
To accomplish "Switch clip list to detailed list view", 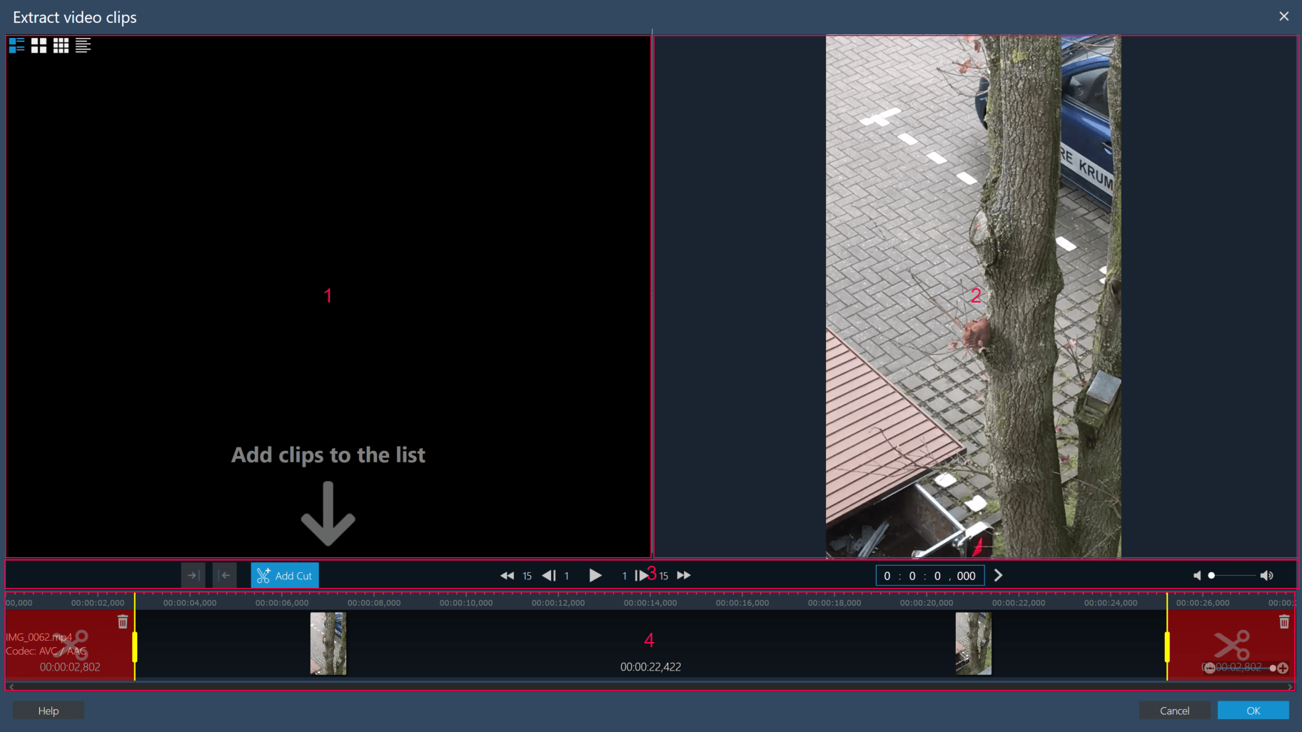I will (16, 46).
